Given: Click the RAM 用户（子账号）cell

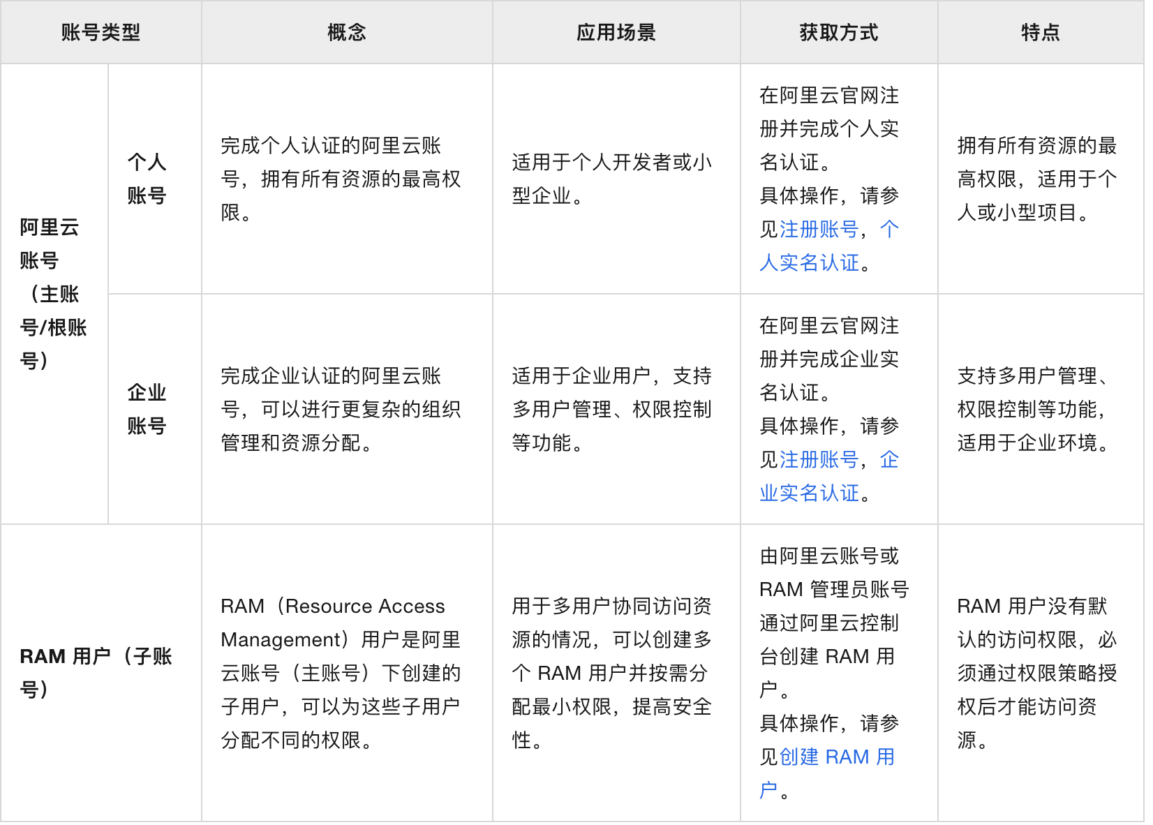Looking at the screenshot, I should (101, 673).
